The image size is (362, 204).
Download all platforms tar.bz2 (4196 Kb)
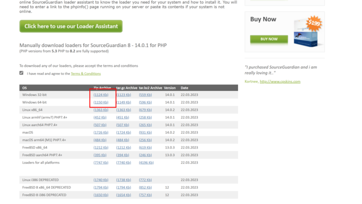pos(146,163)
